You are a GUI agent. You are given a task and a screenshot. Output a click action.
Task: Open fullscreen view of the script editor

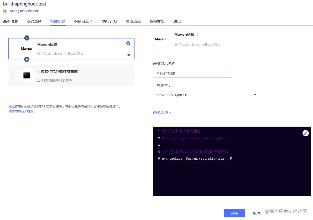(x=305, y=133)
